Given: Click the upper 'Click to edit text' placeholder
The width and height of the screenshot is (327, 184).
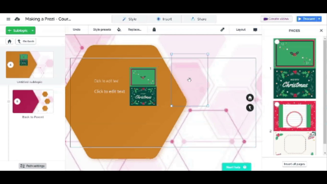Looking at the screenshot, I should (106, 81).
